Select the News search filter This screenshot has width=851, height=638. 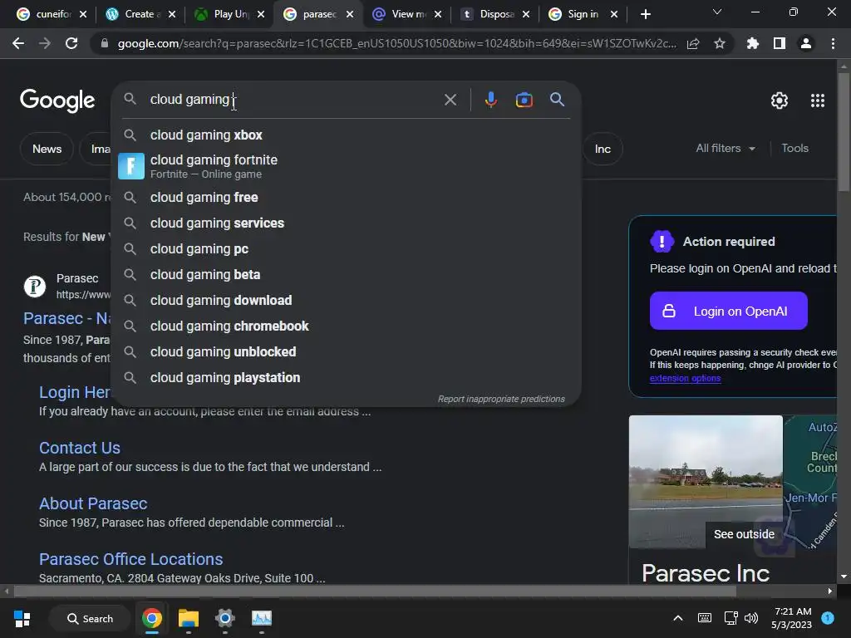coord(47,149)
